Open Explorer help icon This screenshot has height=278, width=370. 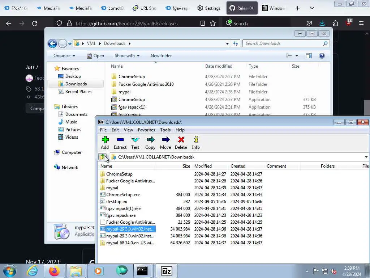click(x=322, y=56)
